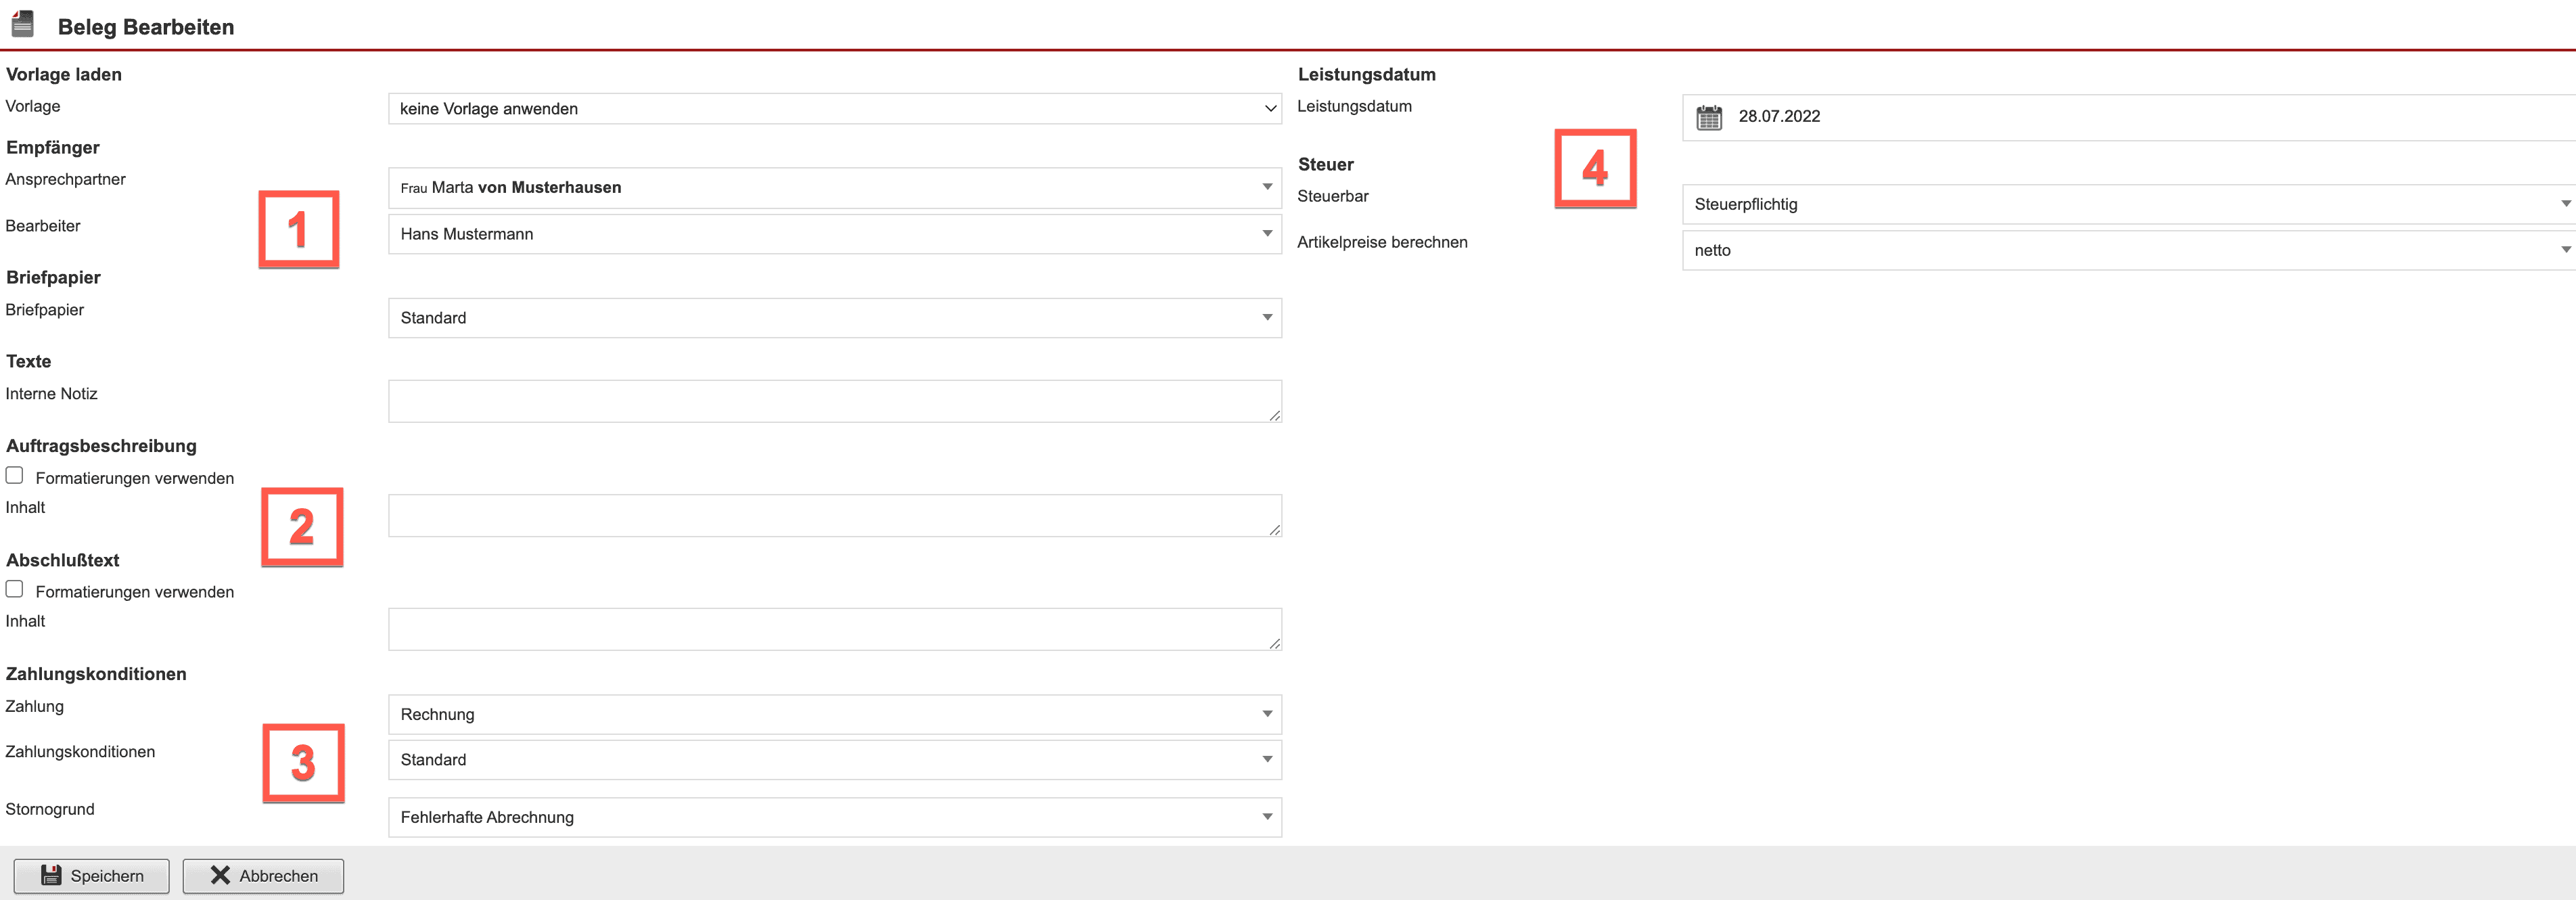
Task: Open the Ansprechpartner dropdown
Action: (x=834, y=187)
